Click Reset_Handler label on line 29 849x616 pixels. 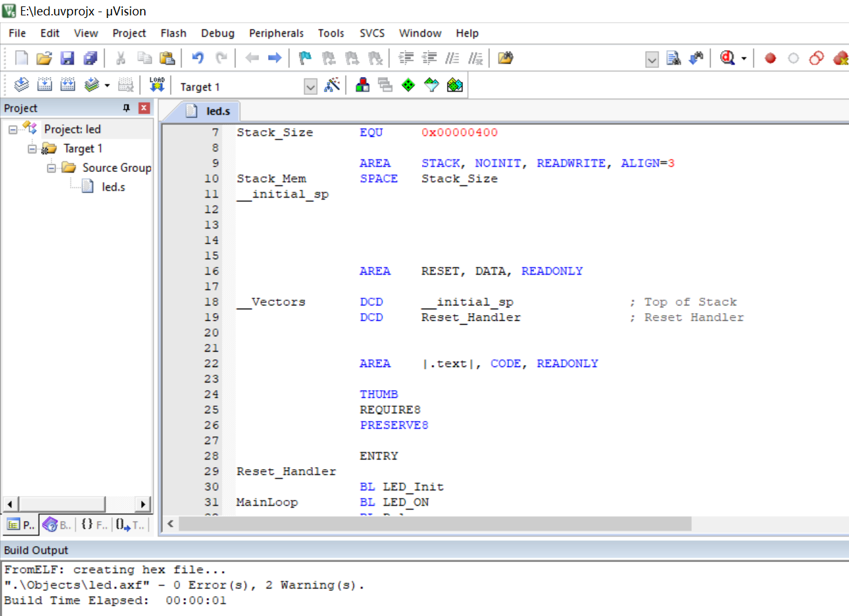click(286, 472)
